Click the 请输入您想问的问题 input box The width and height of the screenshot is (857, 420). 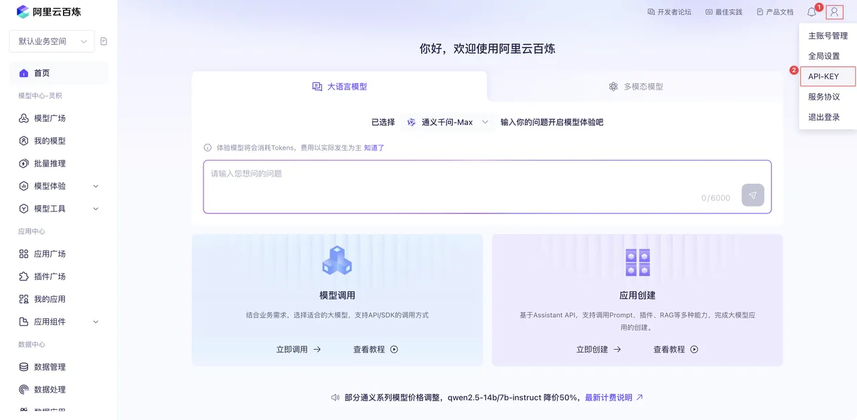tap(487, 187)
